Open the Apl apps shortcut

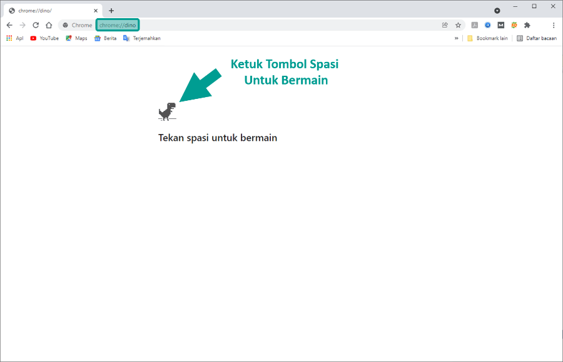(15, 38)
